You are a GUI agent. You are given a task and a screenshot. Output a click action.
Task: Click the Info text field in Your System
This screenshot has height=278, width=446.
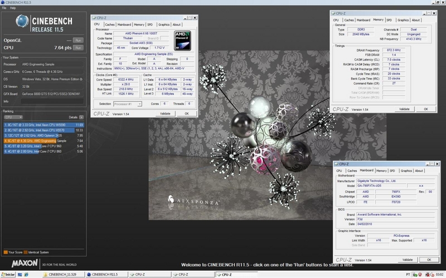53,101
